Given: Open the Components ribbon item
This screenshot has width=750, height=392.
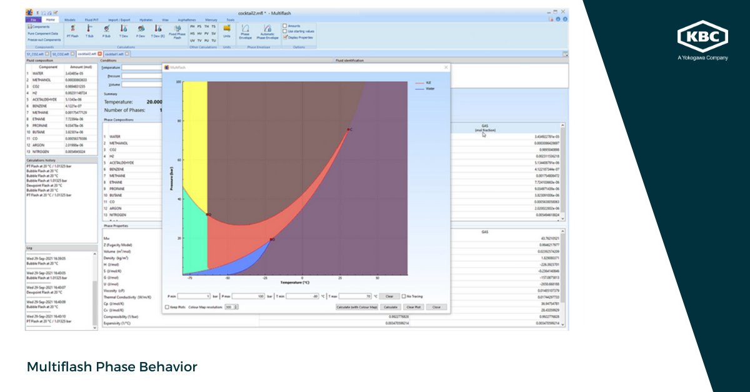Looking at the screenshot, I should pos(39,27).
